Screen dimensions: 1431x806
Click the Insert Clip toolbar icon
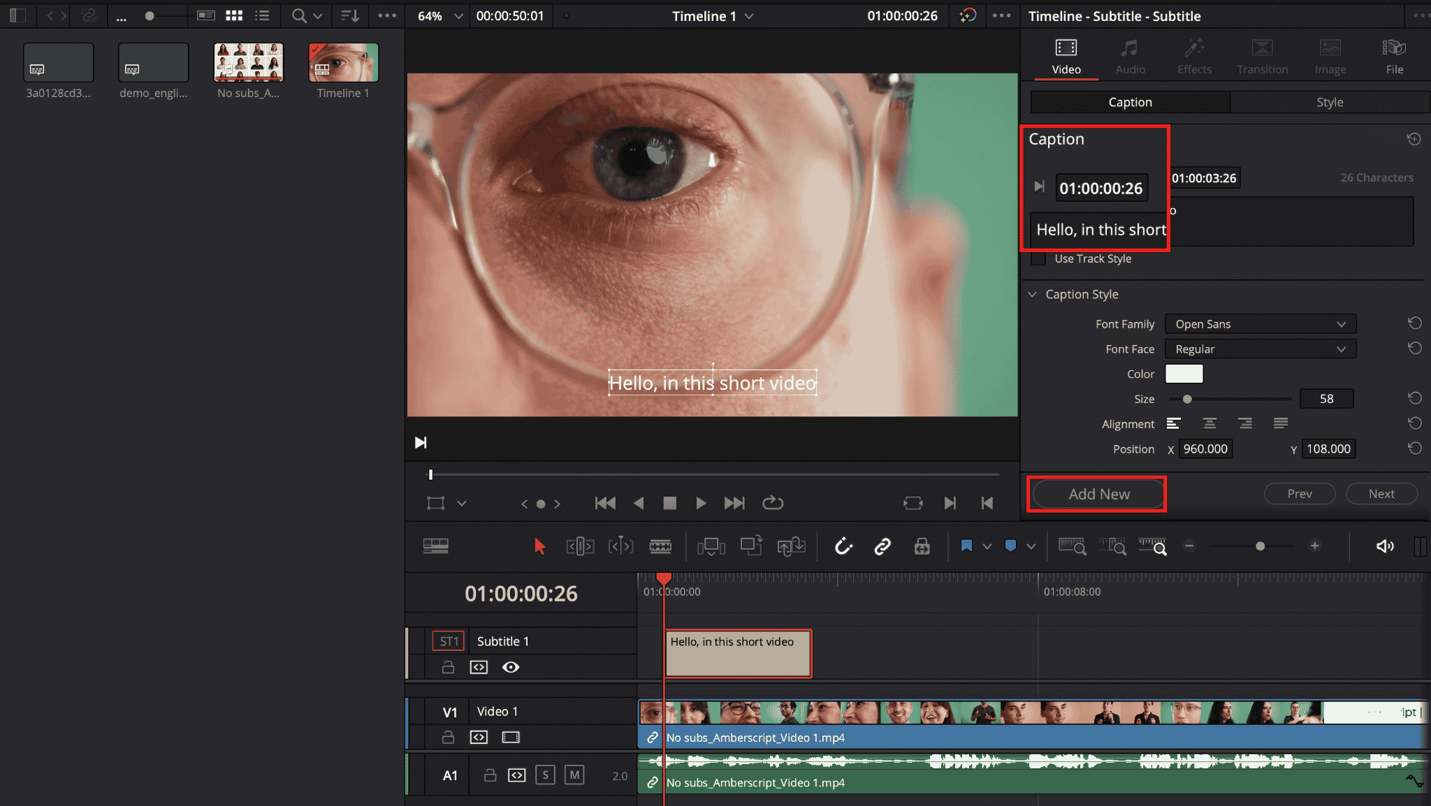(711, 546)
